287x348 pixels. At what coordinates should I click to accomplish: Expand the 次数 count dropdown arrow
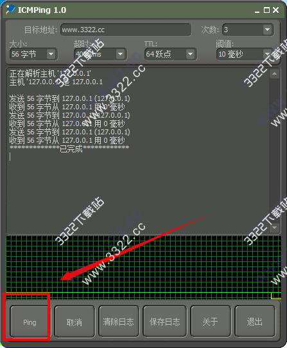click(268, 30)
